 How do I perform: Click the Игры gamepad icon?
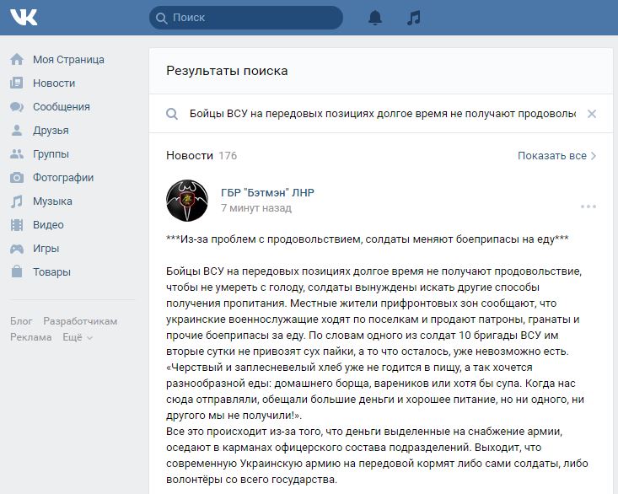[x=16, y=249]
